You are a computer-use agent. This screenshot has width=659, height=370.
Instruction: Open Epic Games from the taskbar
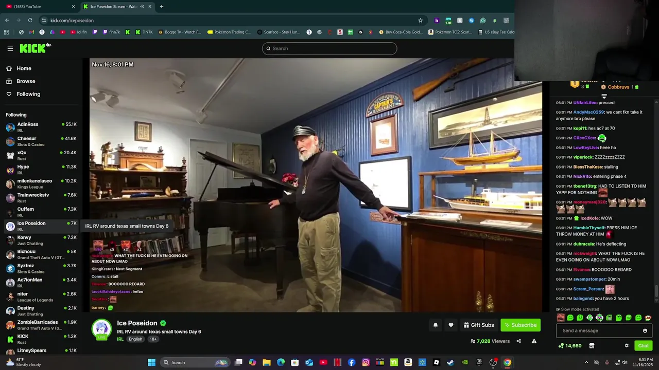[479, 362]
